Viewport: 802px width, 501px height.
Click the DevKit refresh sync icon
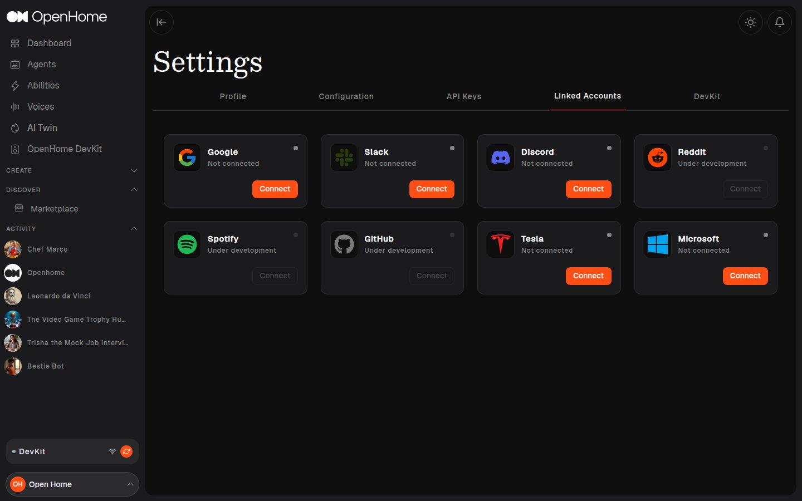pos(126,451)
